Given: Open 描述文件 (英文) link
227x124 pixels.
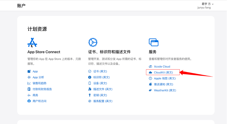Looking at the screenshot, I should 103,89.
